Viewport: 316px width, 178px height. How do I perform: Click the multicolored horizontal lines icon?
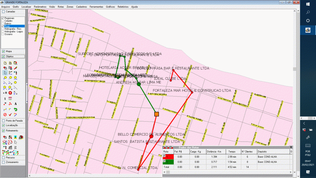pyautogui.click(x=10, y=99)
